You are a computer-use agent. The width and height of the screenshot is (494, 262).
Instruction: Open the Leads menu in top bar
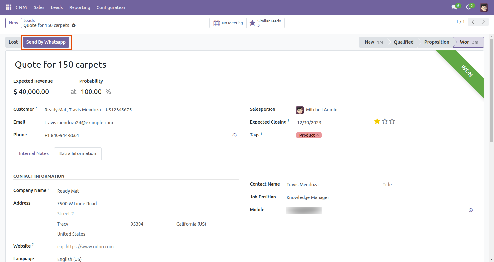tap(57, 7)
